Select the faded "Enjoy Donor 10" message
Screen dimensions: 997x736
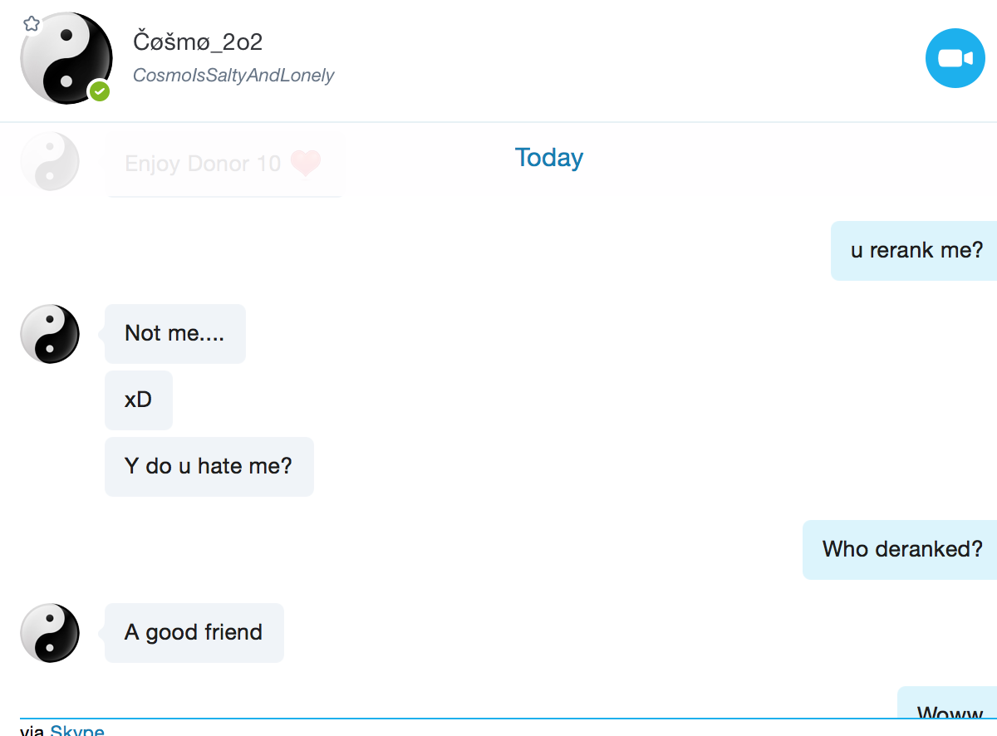tap(203, 164)
